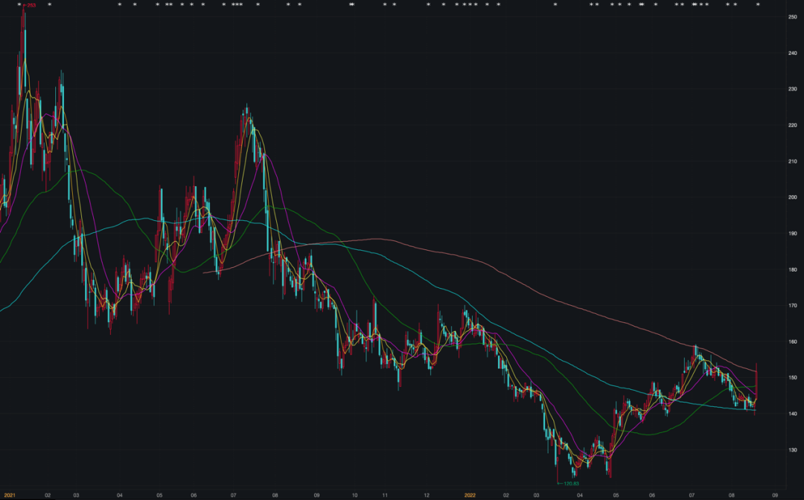Click the 130 level on price axis

coord(794,450)
